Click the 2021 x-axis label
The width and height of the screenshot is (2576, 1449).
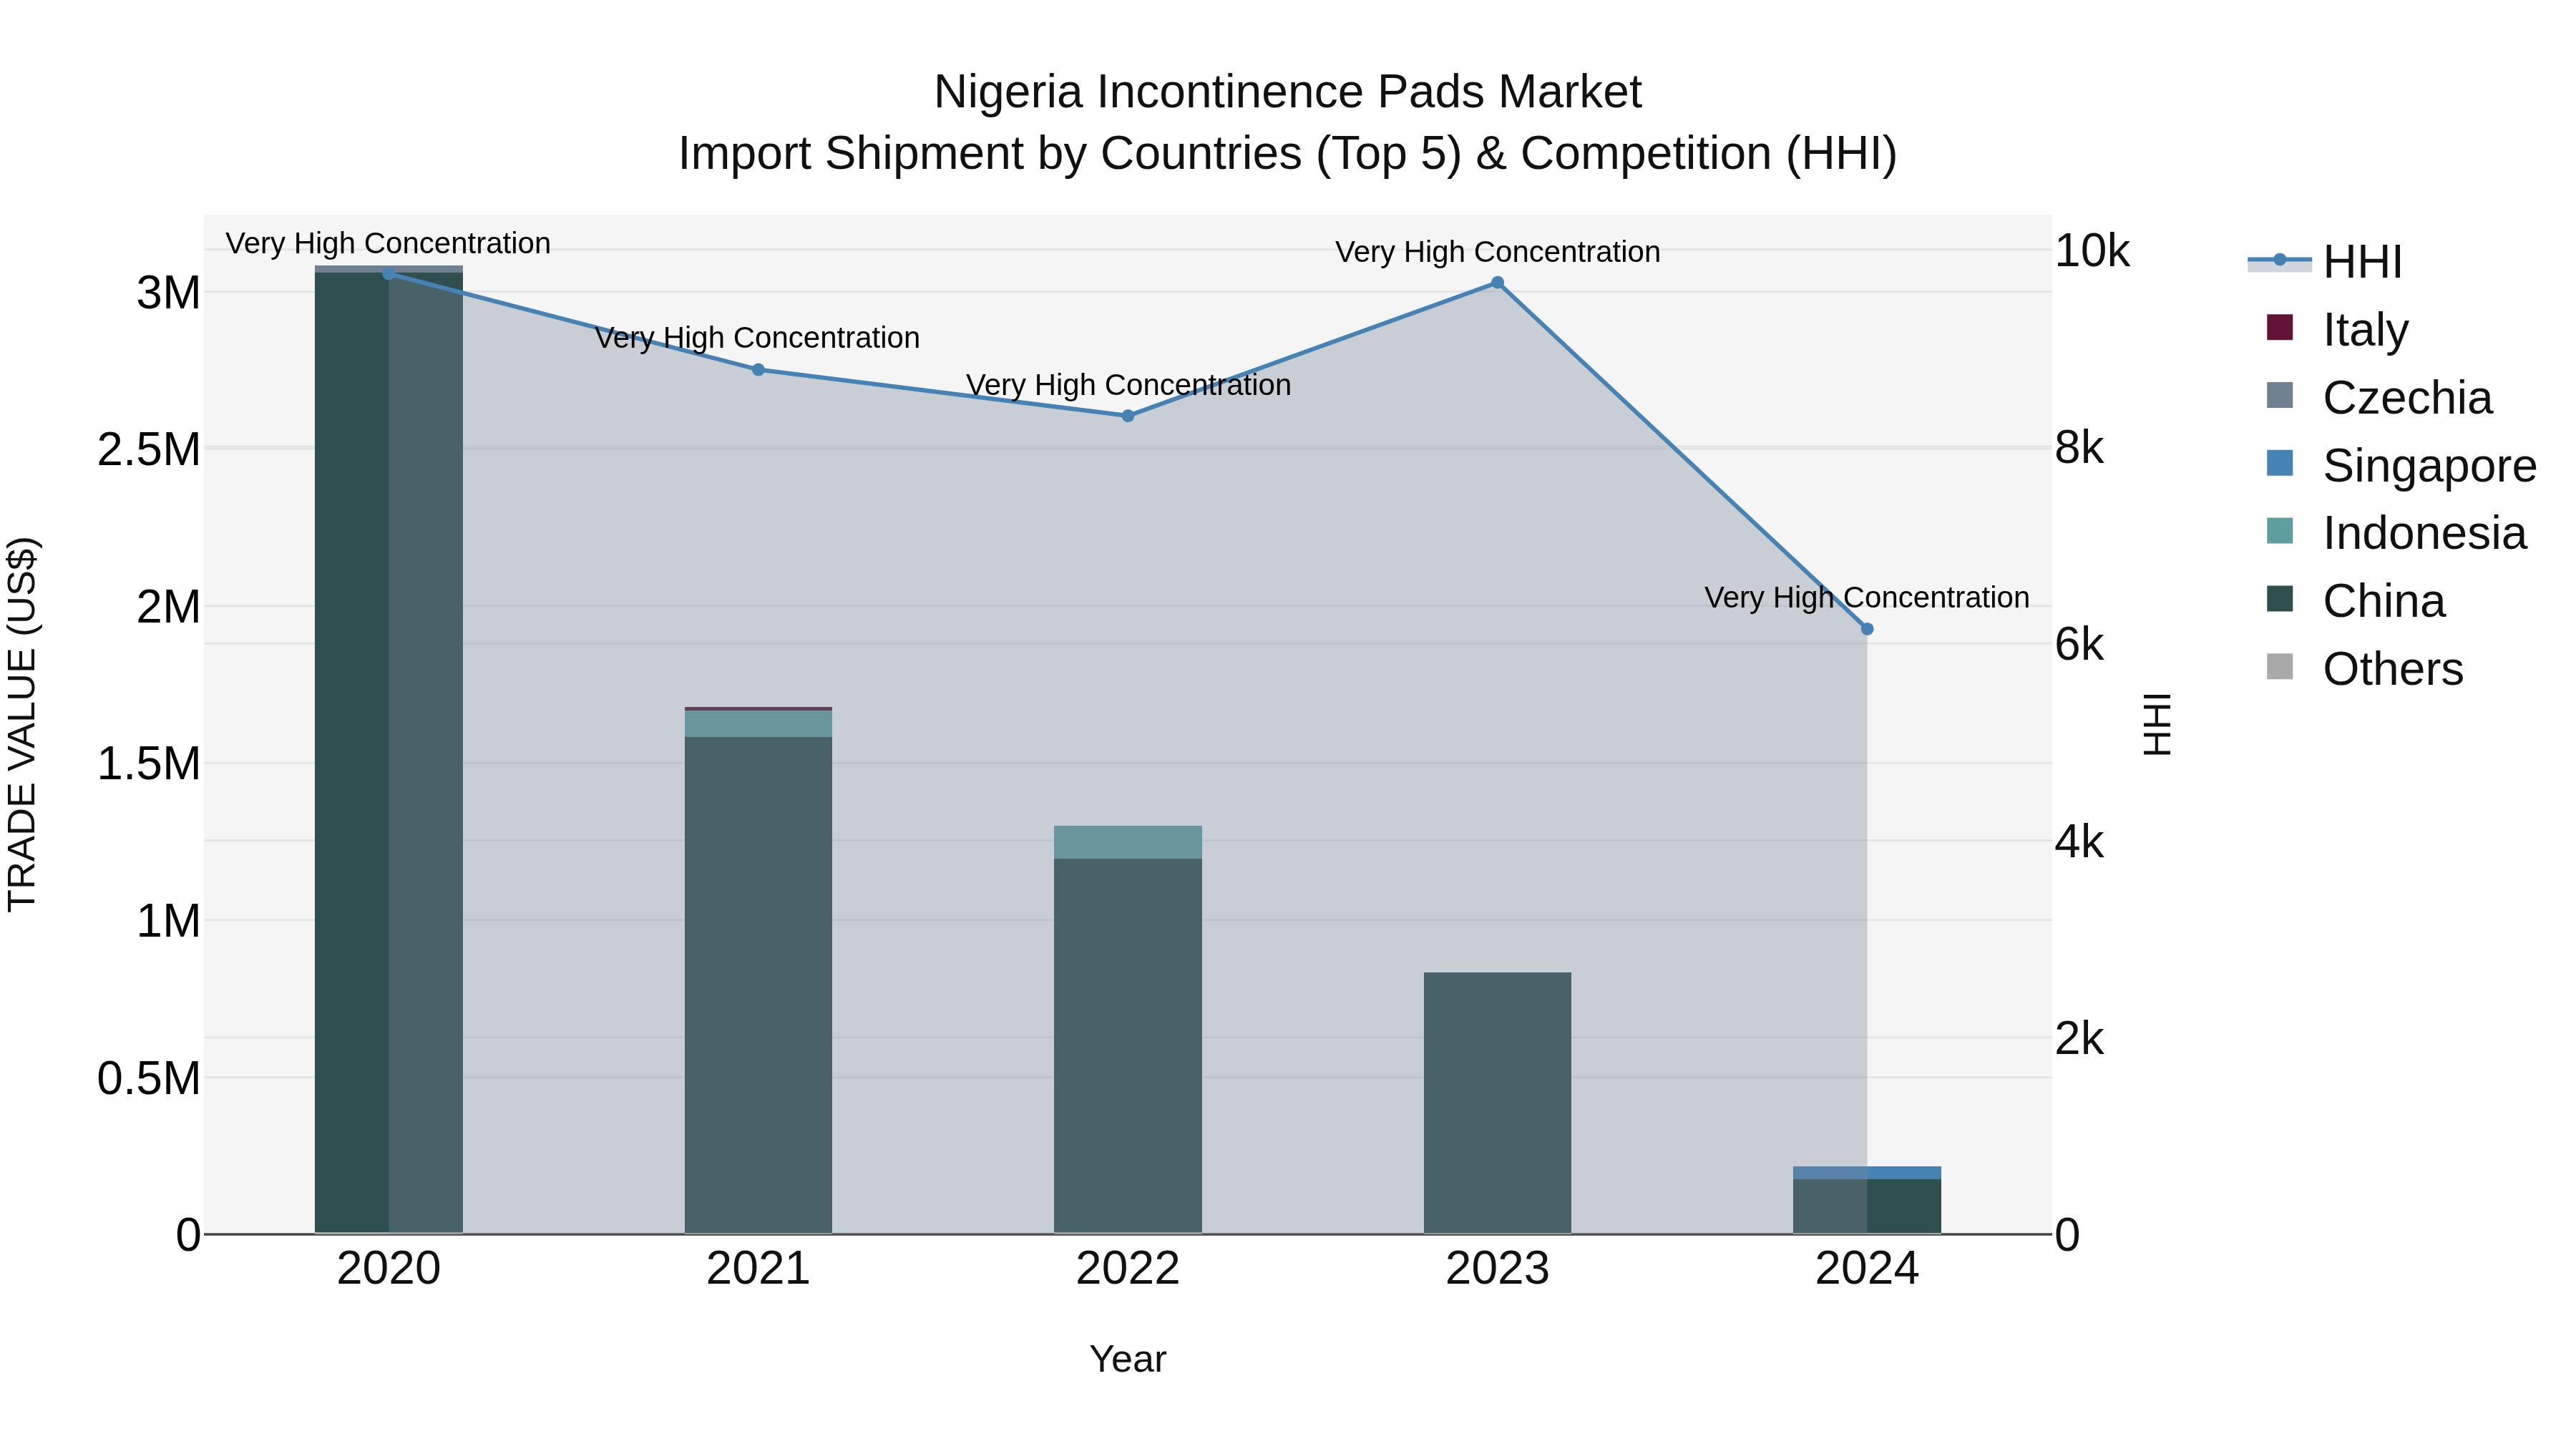[758, 1269]
